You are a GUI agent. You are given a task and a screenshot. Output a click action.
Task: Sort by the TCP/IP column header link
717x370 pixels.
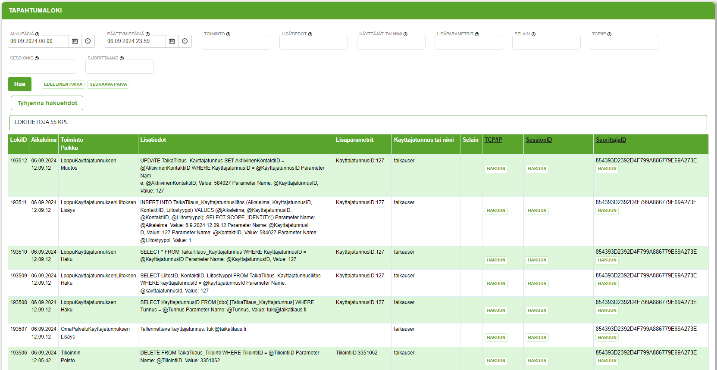click(x=493, y=140)
